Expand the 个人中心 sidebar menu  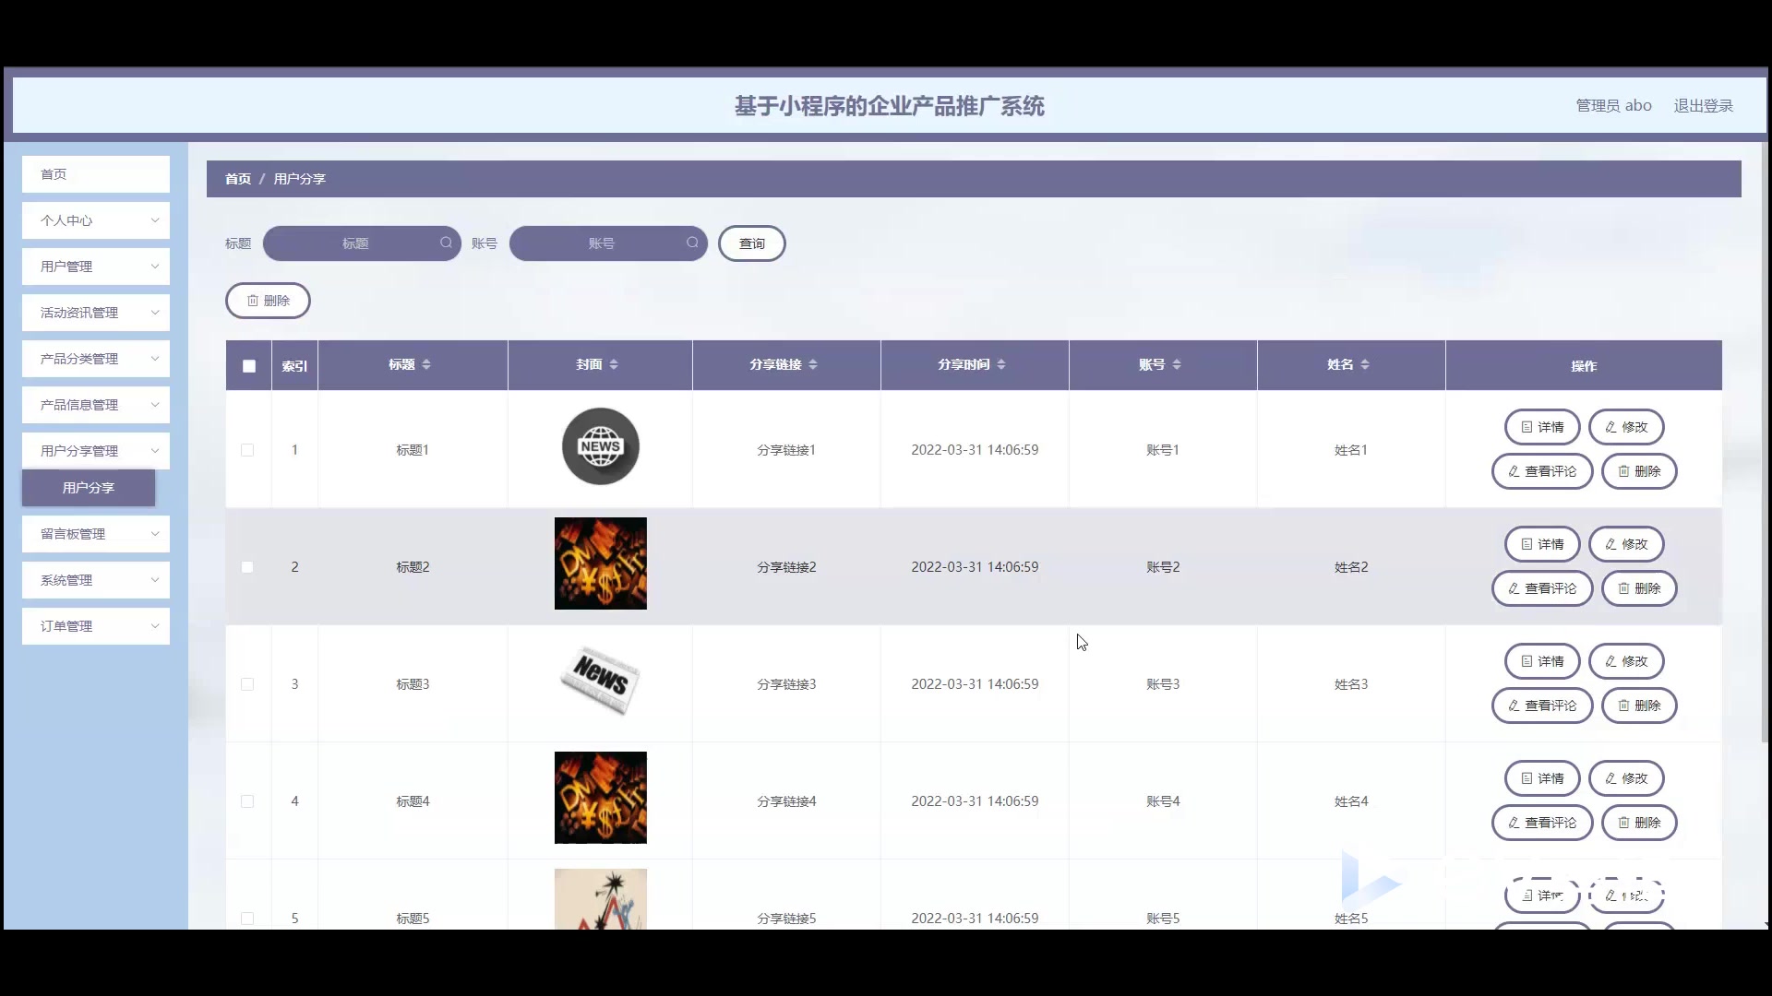click(96, 220)
